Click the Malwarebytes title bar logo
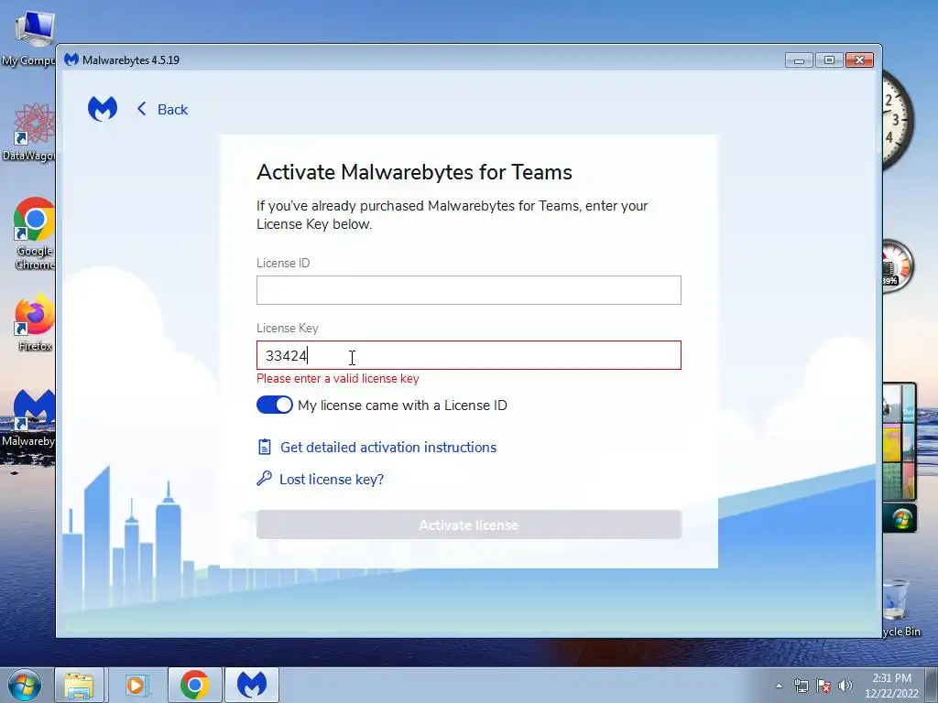 71,59
